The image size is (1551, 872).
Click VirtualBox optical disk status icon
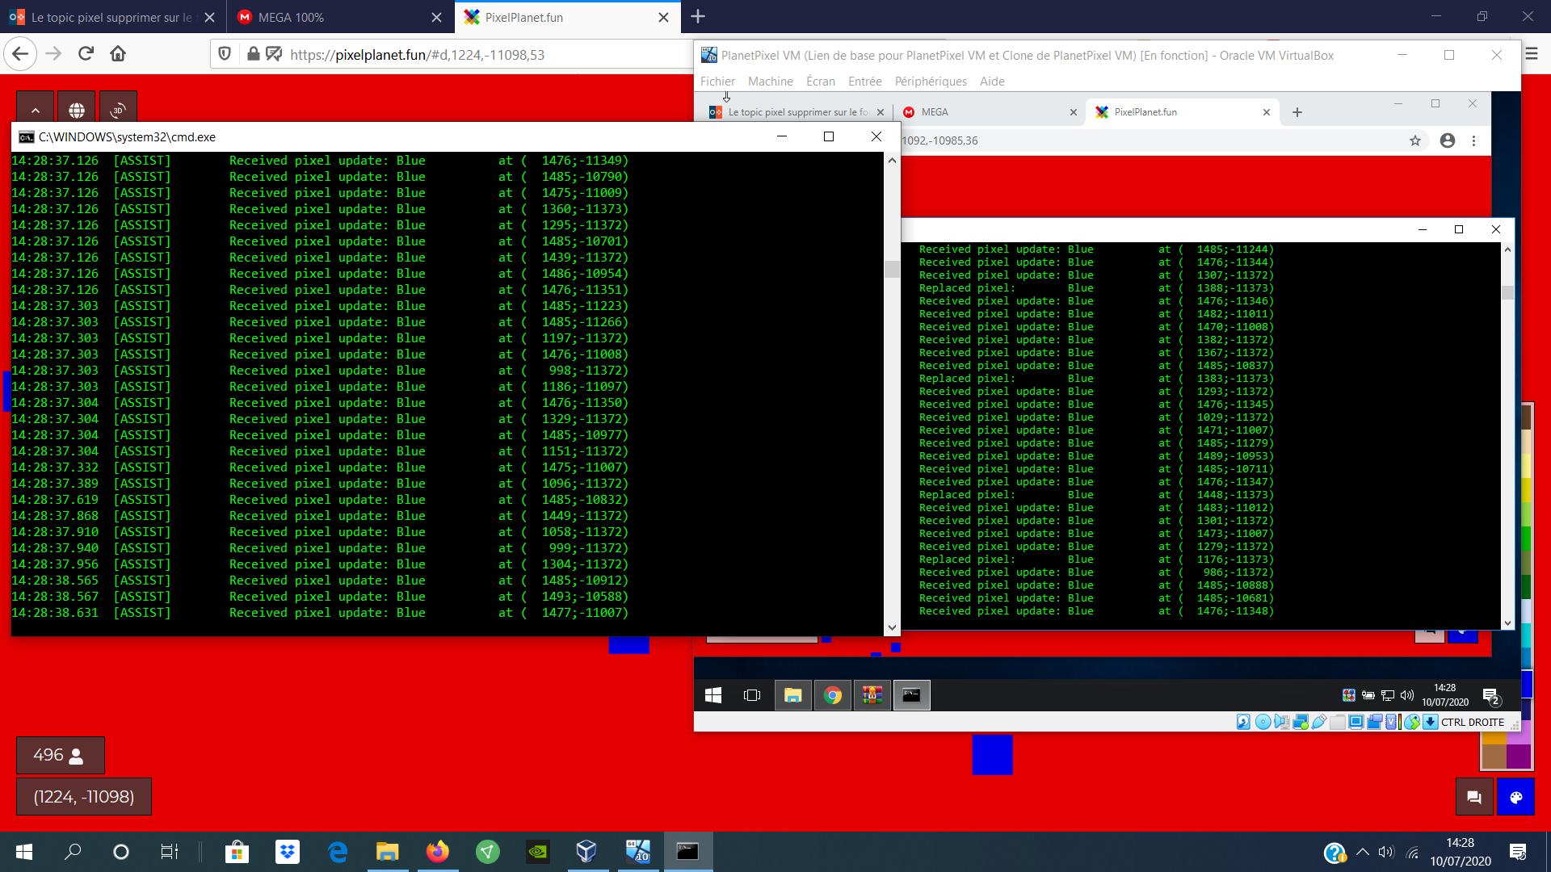[1263, 722]
